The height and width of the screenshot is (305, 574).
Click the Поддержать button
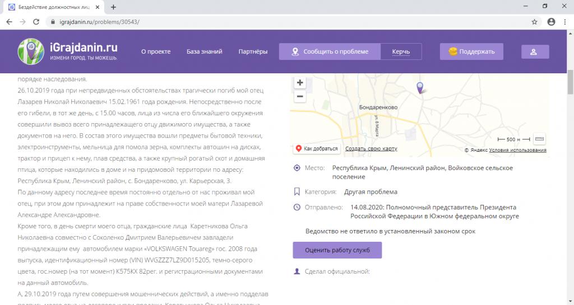[471, 51]
